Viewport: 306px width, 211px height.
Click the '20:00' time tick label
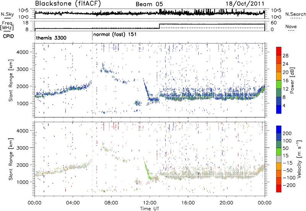pyautogui.click(x=226, y=203)
